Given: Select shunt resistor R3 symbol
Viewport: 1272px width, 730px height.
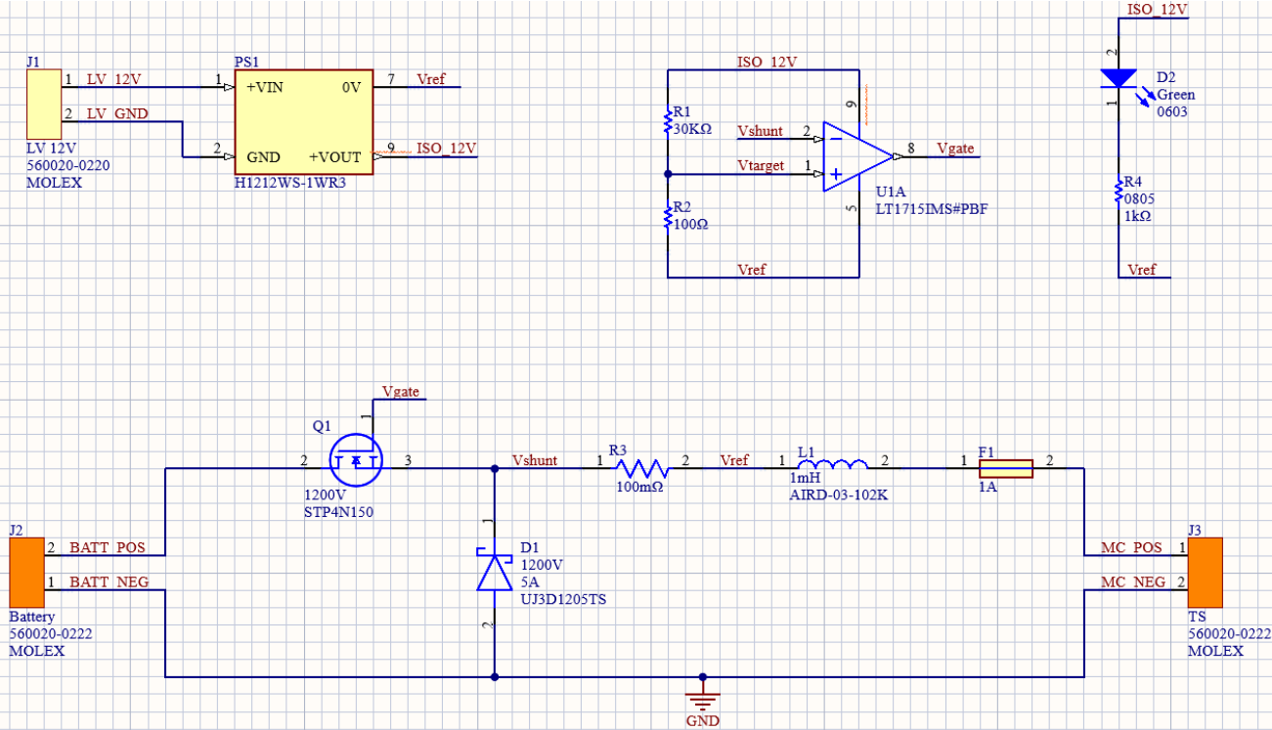Looking at the screenshot, I should 640,468.
